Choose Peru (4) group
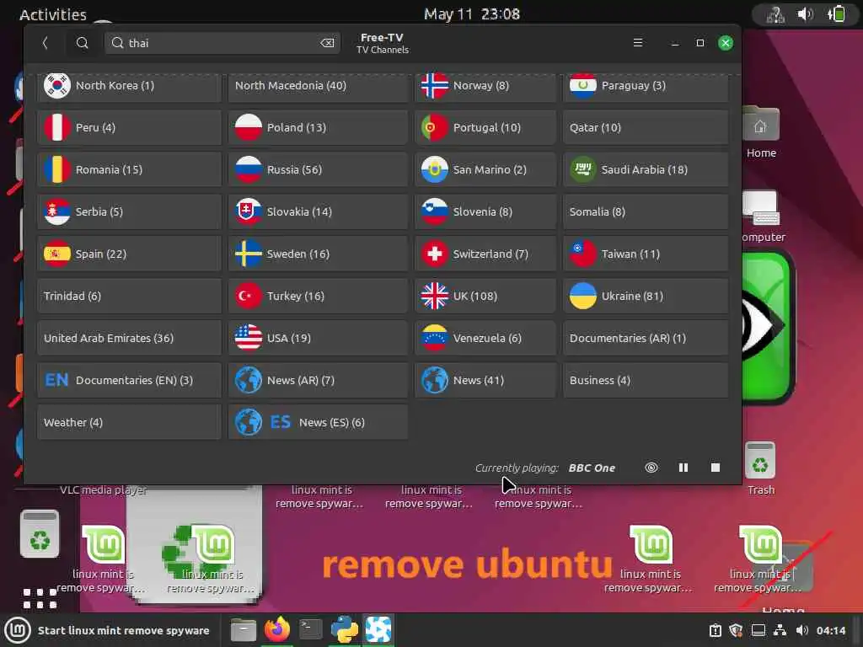 coord(129,128)
